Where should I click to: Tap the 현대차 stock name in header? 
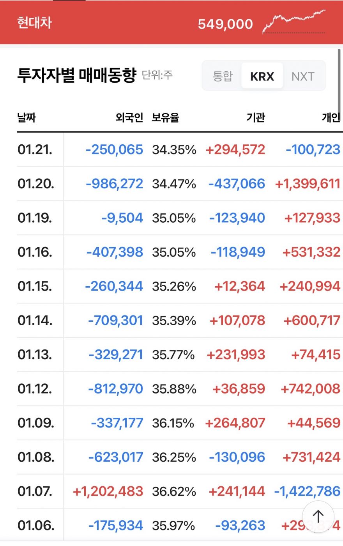click(34, 23)
